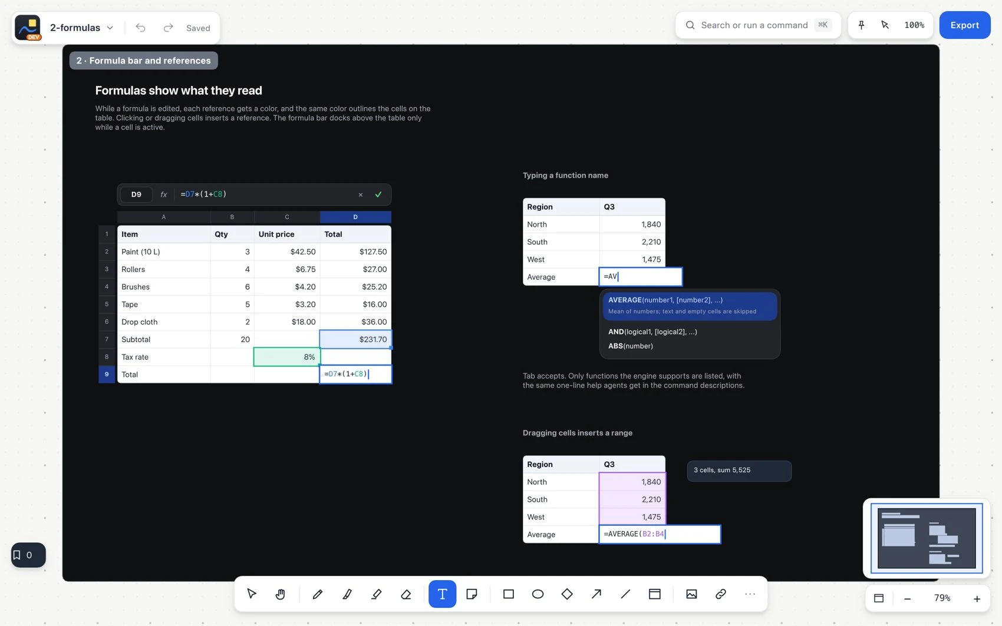Open more tools with the ellipsis
This screenshot has height=626, width=1002.
click(750, 594)
